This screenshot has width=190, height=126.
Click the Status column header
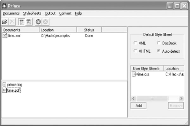click(x=89, y=30)
